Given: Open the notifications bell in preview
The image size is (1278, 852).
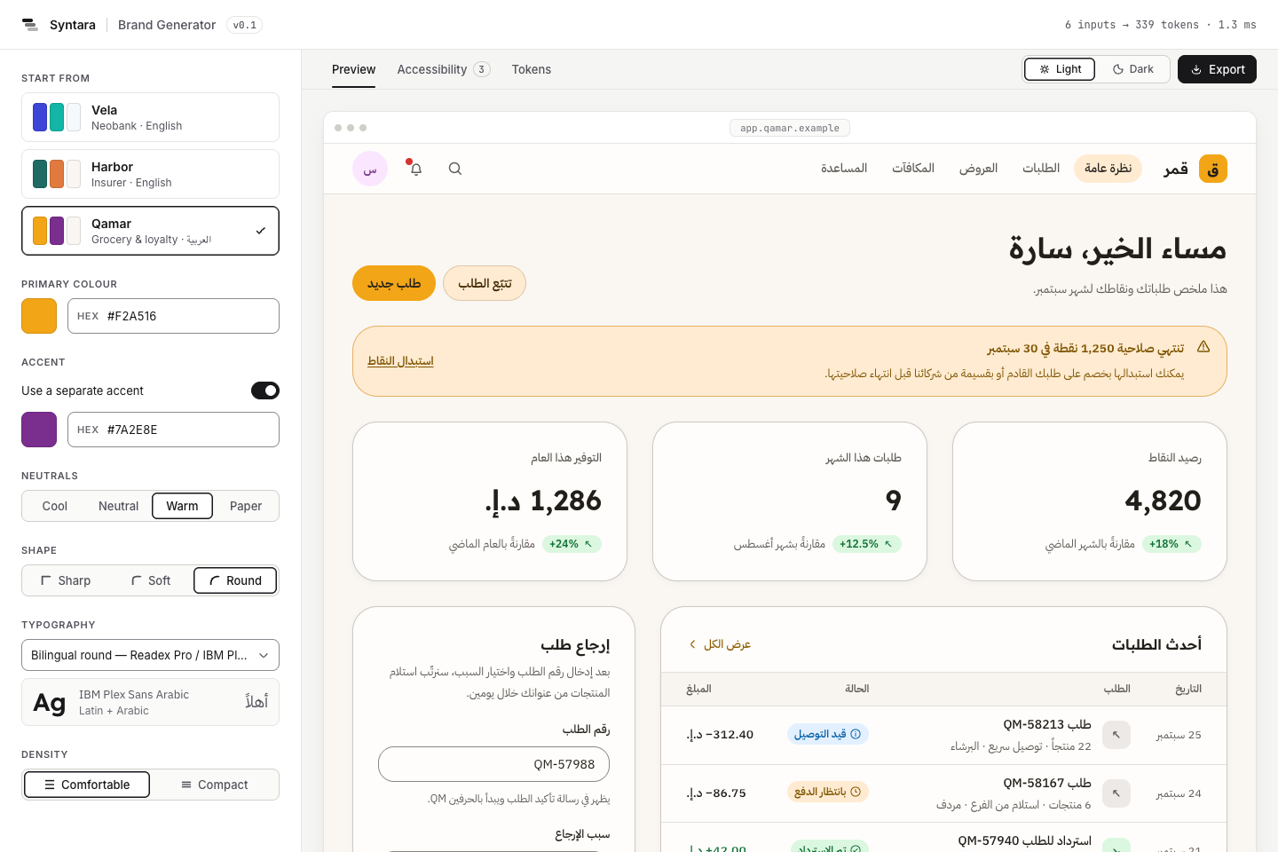Looking at the screenshot, I should 415,169.
